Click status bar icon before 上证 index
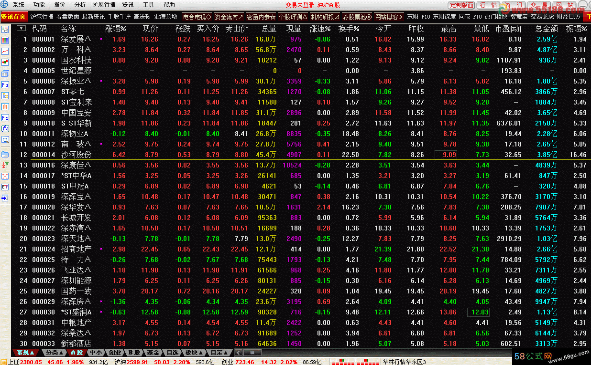The width and height of the screenshot is (591, 365). click(x=4, y=362)
